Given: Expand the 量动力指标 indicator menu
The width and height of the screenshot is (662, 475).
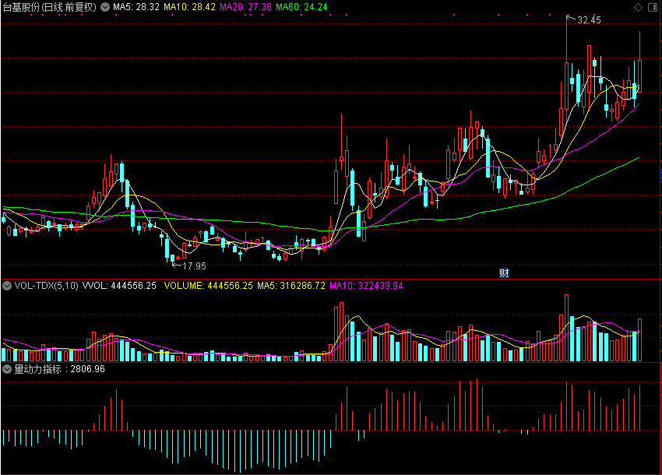Looking at the screenshot, I should 7,369.
